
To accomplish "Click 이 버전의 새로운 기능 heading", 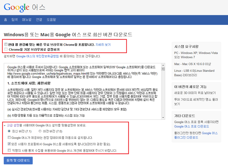I will (190, 87).
